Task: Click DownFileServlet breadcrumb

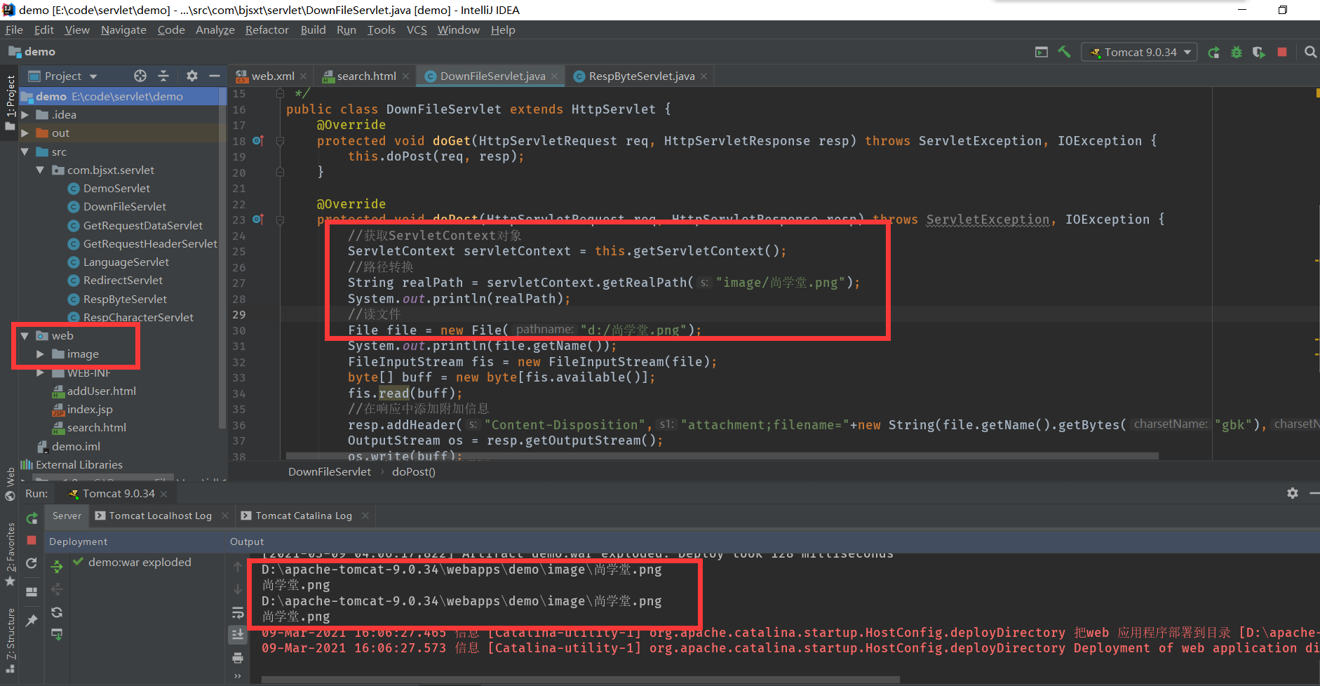Action: (x=330, y=471)
